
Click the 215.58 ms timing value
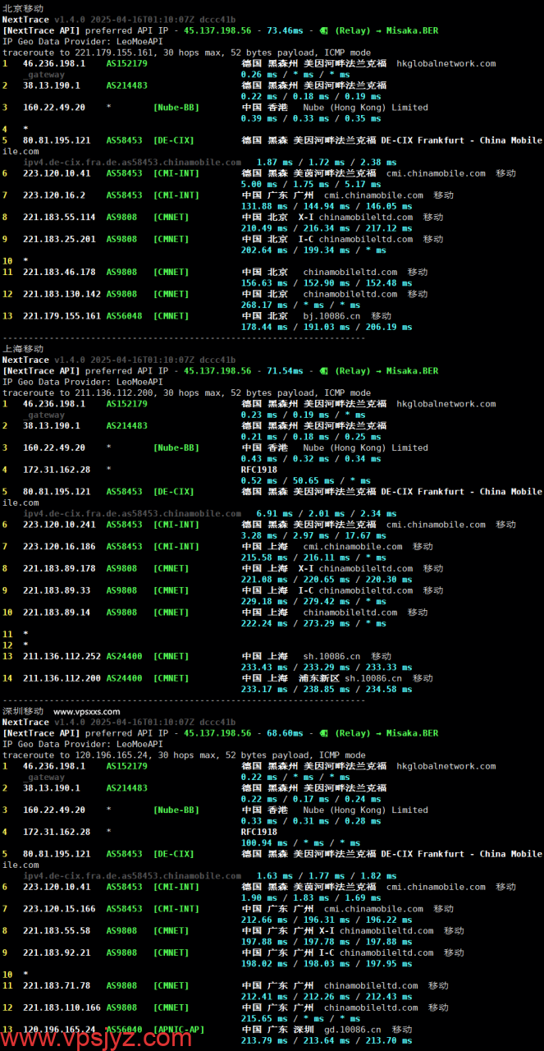(x=262, y=558)
